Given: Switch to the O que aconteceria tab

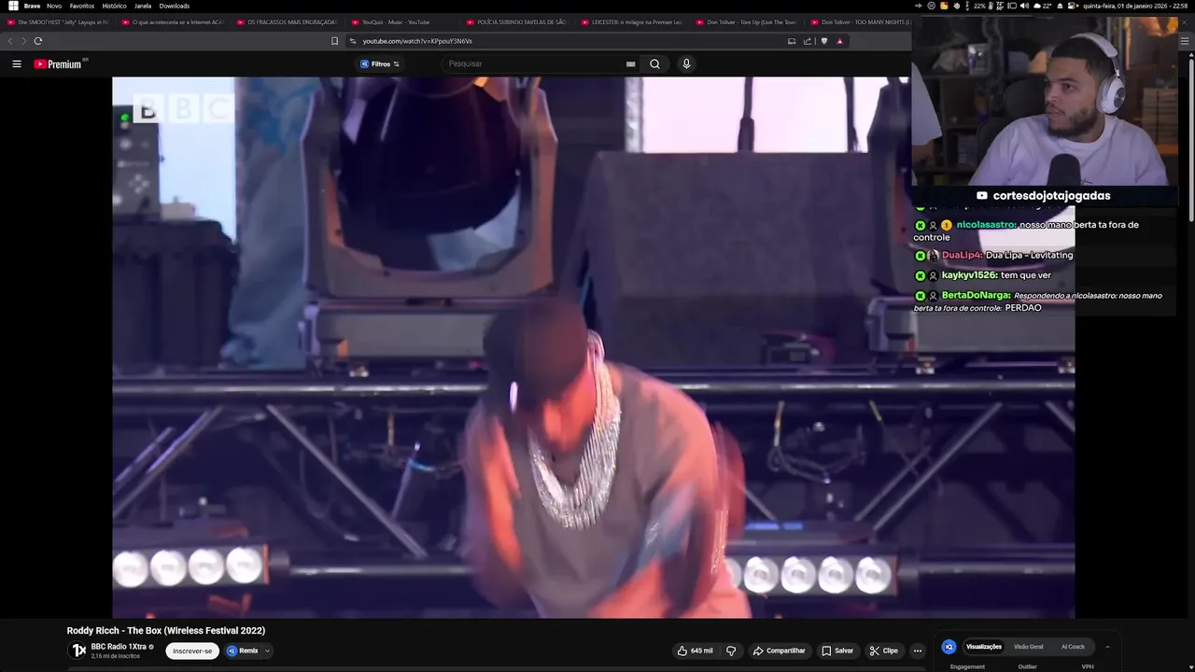Looking at the screenshot, I should point(173,22).
